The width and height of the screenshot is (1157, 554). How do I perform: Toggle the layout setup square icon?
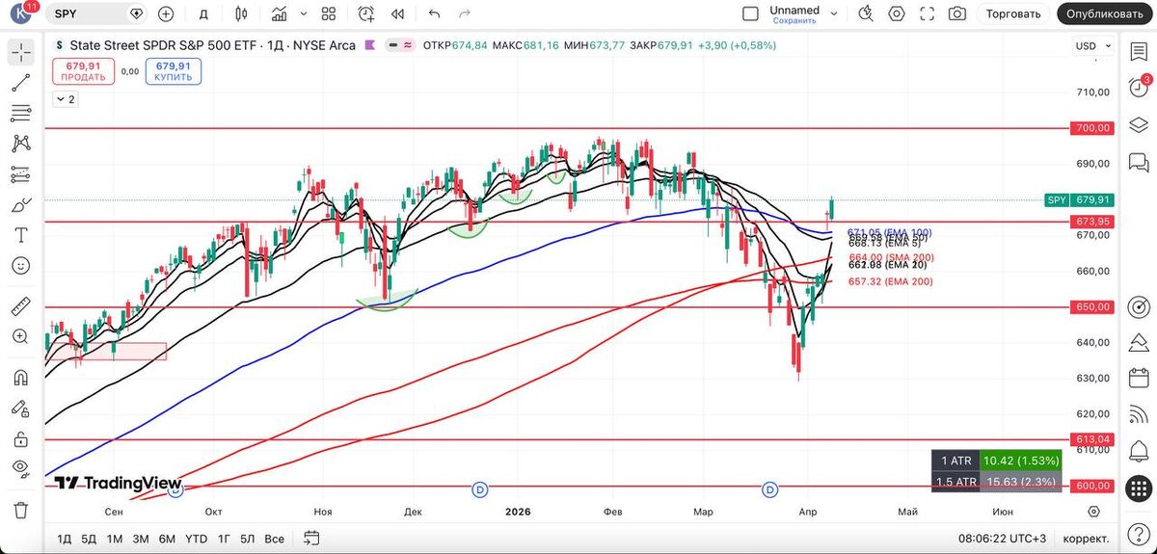750,13
